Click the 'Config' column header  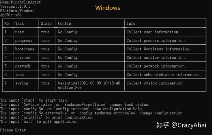64,24
